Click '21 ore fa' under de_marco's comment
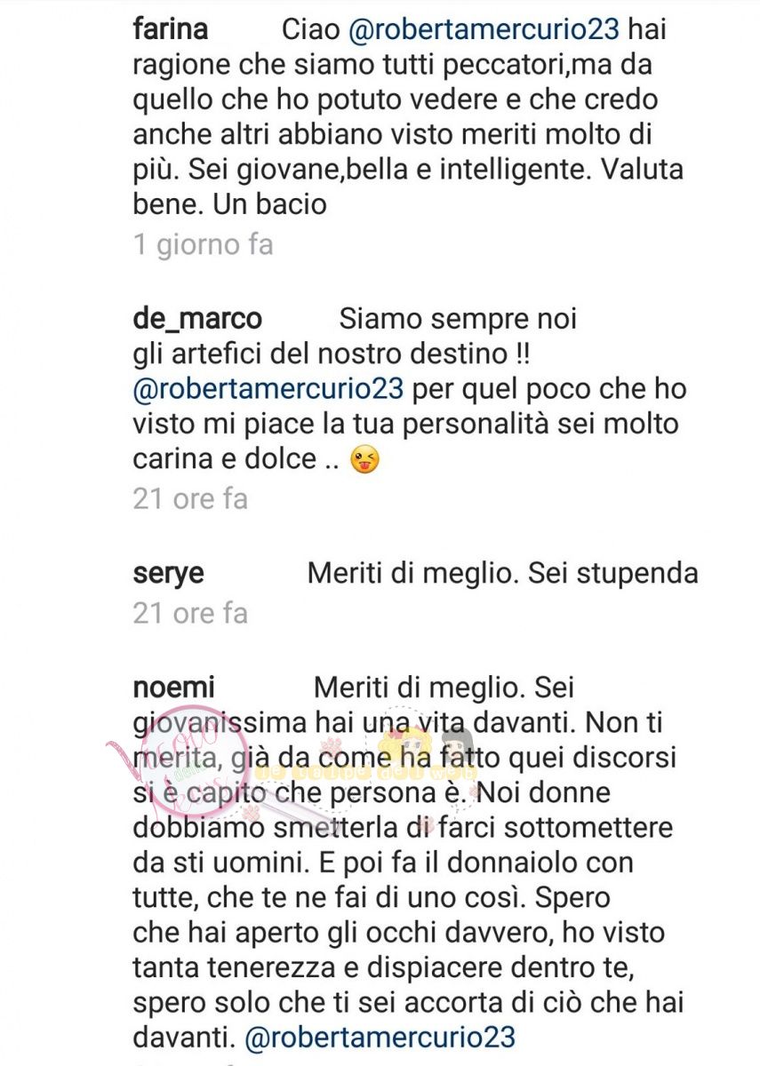760x1066 pixels. tap(190, 498)
